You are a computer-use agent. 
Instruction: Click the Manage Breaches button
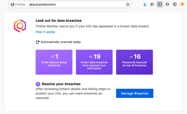135,93
